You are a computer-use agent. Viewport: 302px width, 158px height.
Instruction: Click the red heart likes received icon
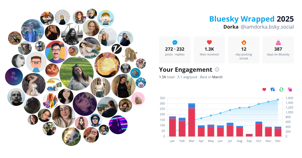click(x=209, y=42)
